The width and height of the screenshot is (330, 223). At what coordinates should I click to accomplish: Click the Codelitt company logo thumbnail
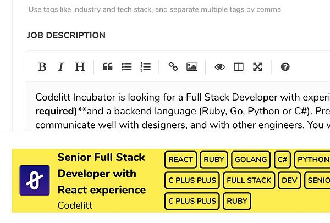pos(35,180)
